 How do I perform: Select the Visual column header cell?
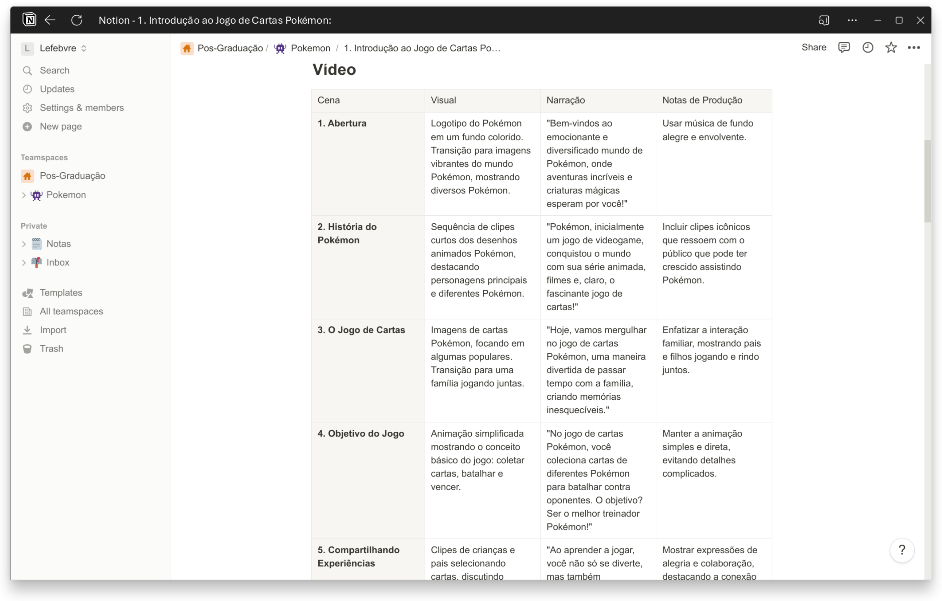[482, 101]
